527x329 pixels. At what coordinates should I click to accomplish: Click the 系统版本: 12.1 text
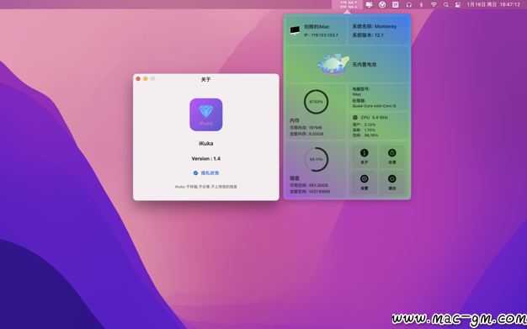368,35
